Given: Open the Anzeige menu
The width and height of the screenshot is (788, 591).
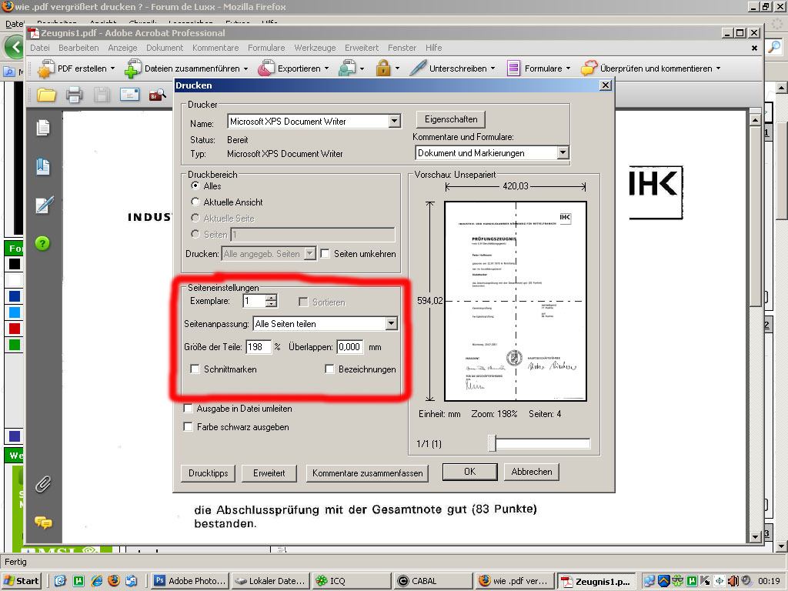Looking at the screenshot, I should coord(122,48).
